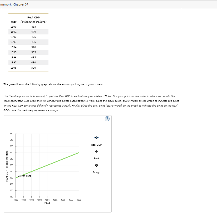Click the 550 gridline value on the y-axis

tap(12, 134)
